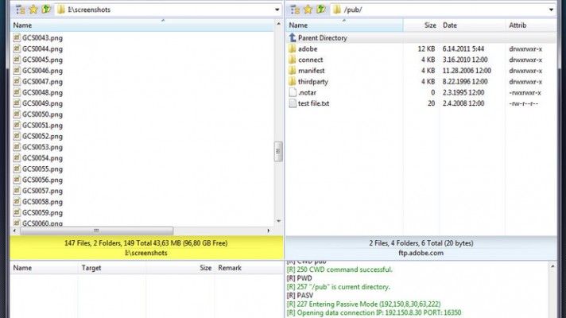Open the remote /pub/ path dropdown arrow
The image size is (566, 318).
(551, 10)
